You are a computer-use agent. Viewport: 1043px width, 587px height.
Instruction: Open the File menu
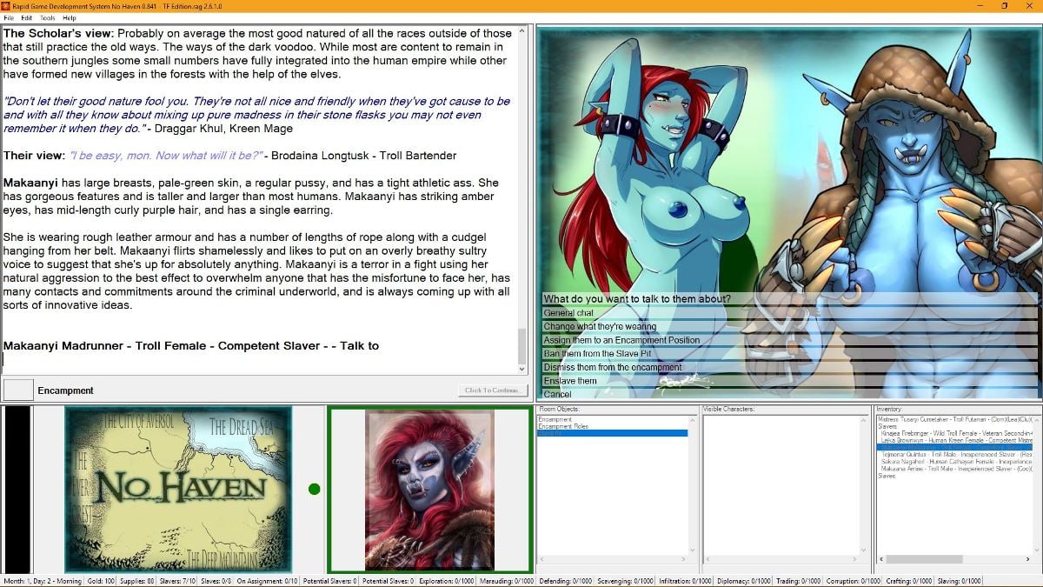tap(10, 17)
